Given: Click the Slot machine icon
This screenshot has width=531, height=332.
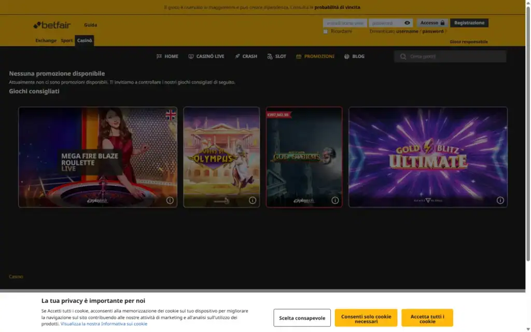Looking at the screenshot, I should (270, 56).
